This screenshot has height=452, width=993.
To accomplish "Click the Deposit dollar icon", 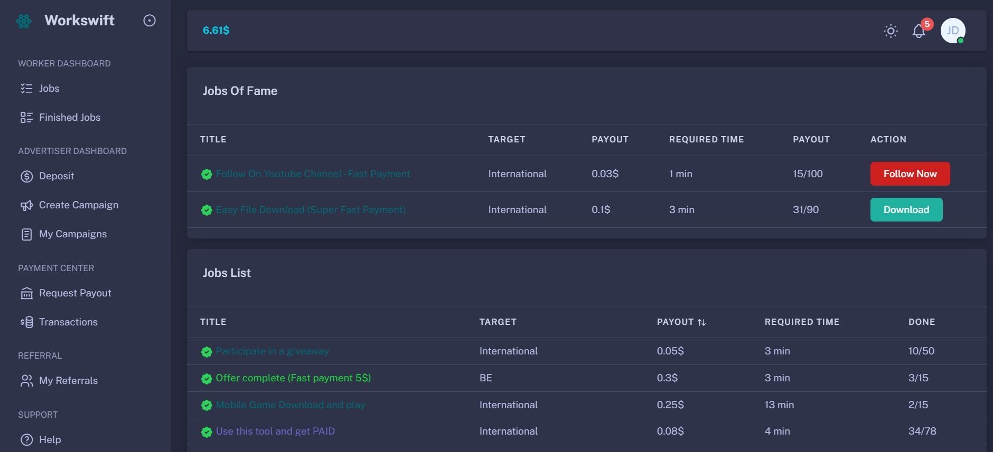I will pos(26,176).
